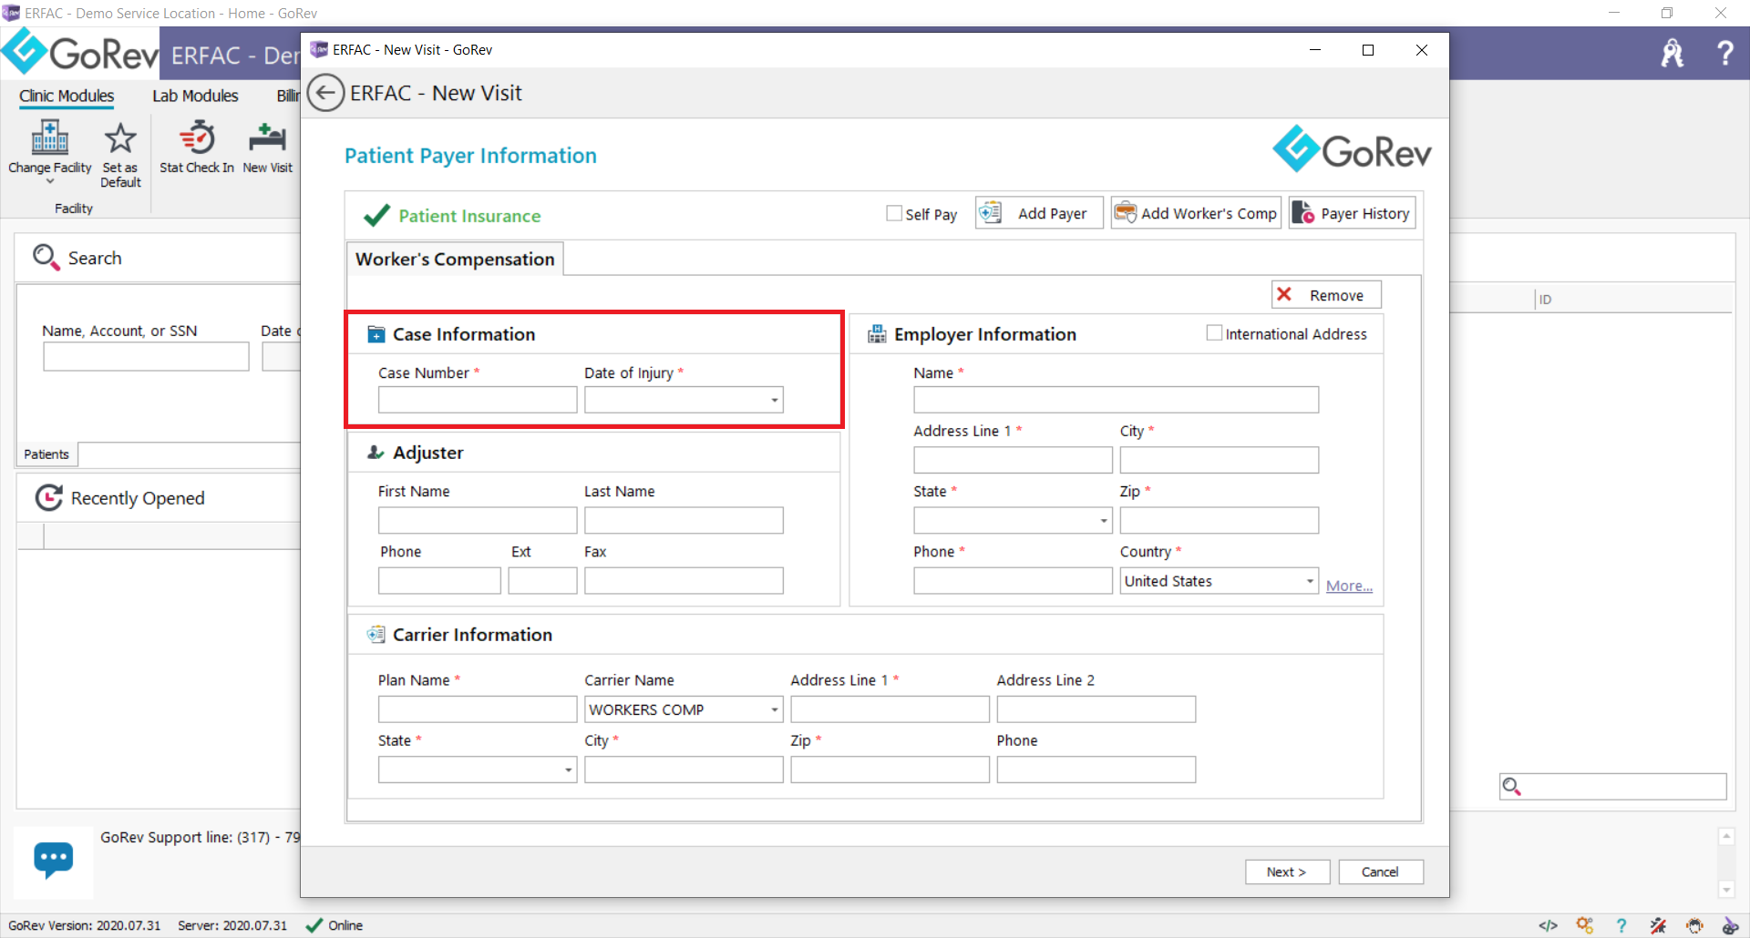Click the blue question mark status icon
Screen dimensions: 1750x938
click(1621, 925)
